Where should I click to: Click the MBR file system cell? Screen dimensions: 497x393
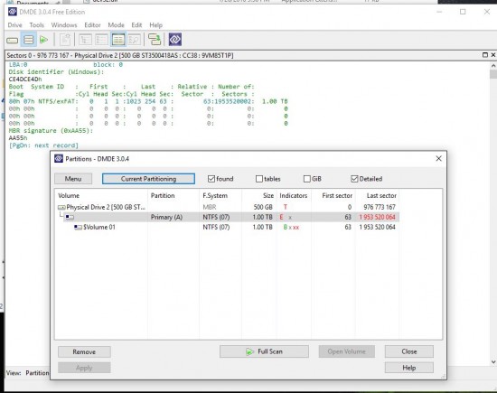(x=210, y=207)
